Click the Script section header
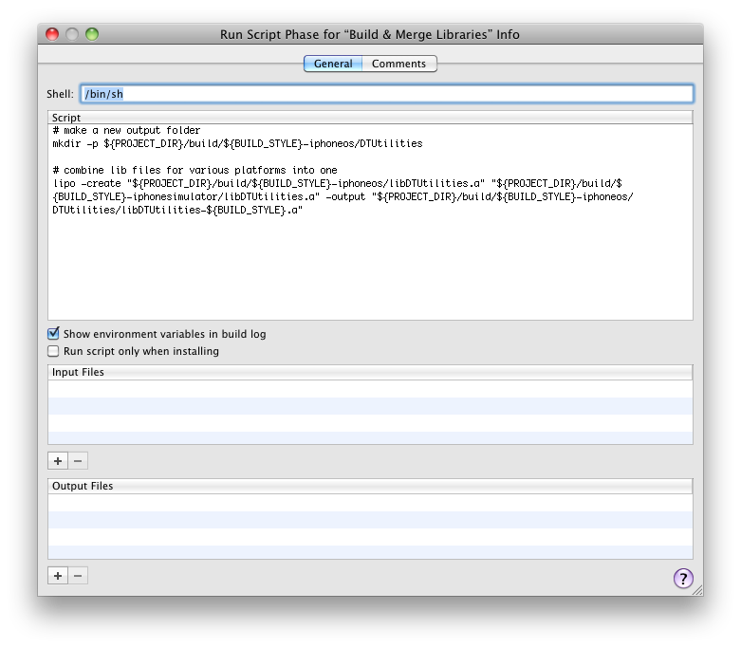Screen dimensions: 741x648 click(x=370, y=118)
